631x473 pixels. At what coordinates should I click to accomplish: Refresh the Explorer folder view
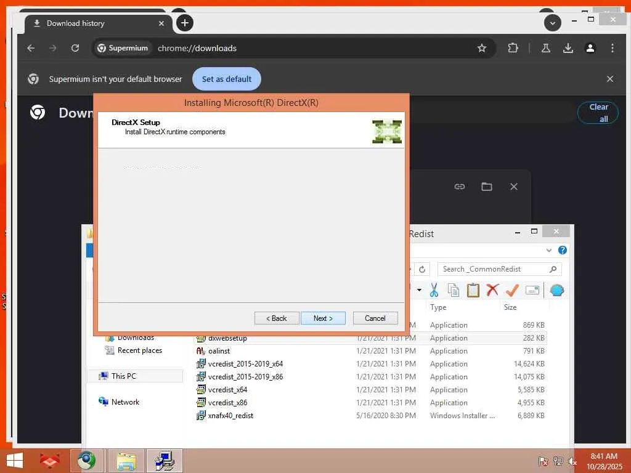(x=421, y=269)
